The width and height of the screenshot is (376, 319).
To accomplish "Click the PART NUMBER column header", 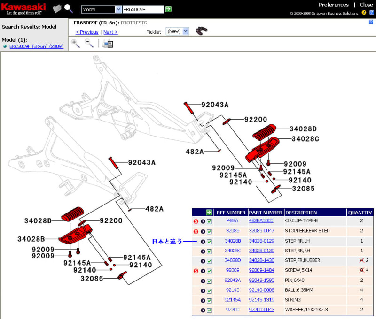I will point(266,213).
